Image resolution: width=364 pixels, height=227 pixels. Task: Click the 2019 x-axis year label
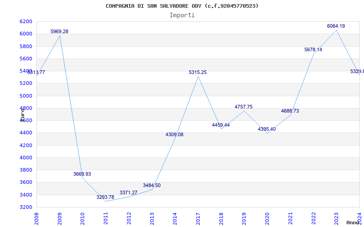point(244,219)
